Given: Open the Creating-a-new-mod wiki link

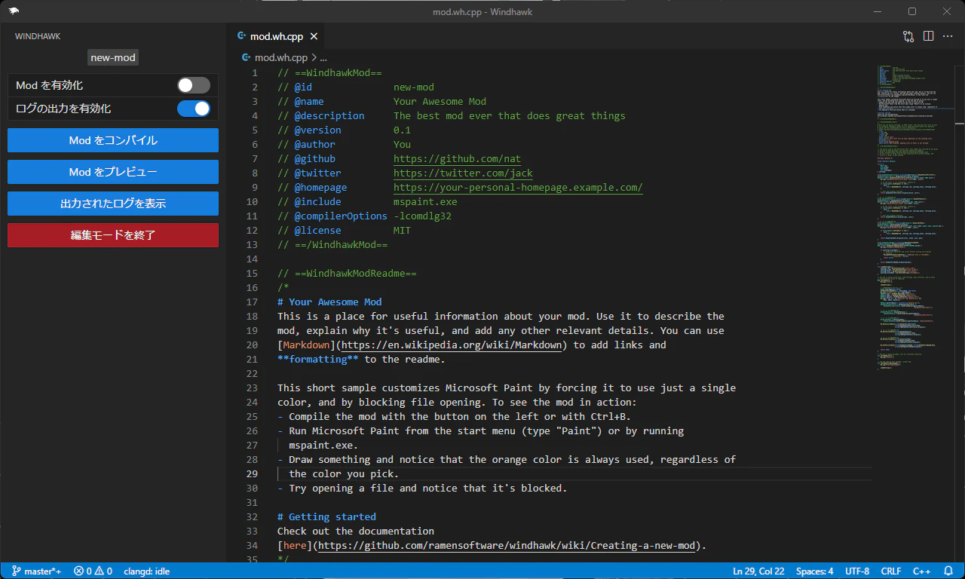Looking at the screenshot, I should (x=507, y=546).
